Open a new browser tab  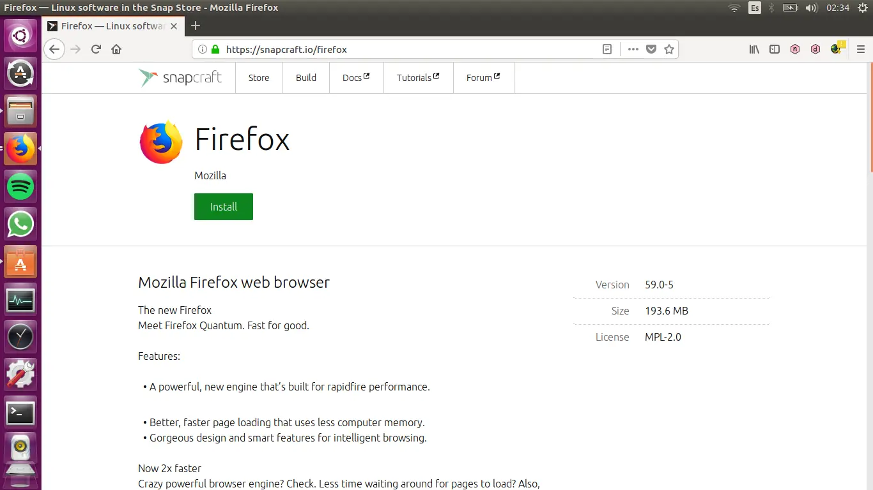click(x=196, y=26)
